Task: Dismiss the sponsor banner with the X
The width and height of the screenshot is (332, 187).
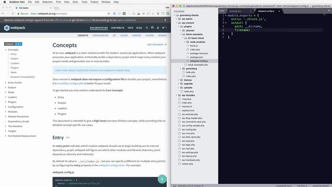Action: pyautogui.click(x=165, y=20)
